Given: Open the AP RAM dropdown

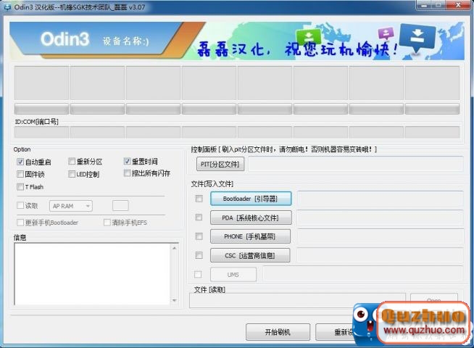Looking at the screenshot, I should (x=71, y=206).
